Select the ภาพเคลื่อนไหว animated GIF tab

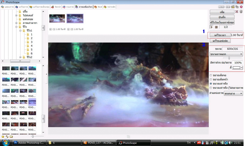coord(84,7)
